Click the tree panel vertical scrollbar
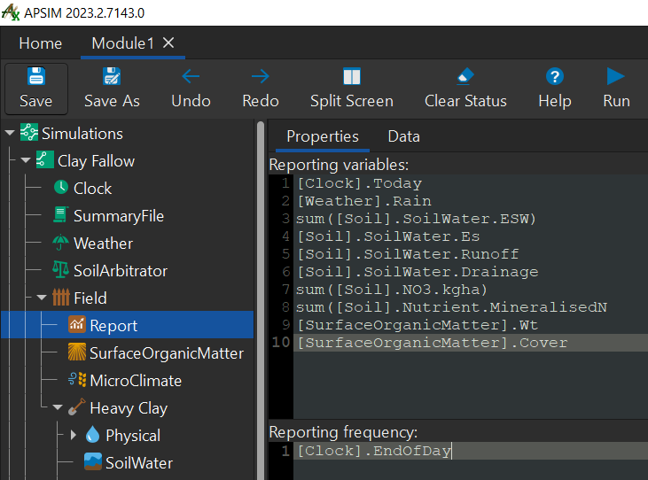This screenshot has height=480, width=648. click(x=261, y=299)
